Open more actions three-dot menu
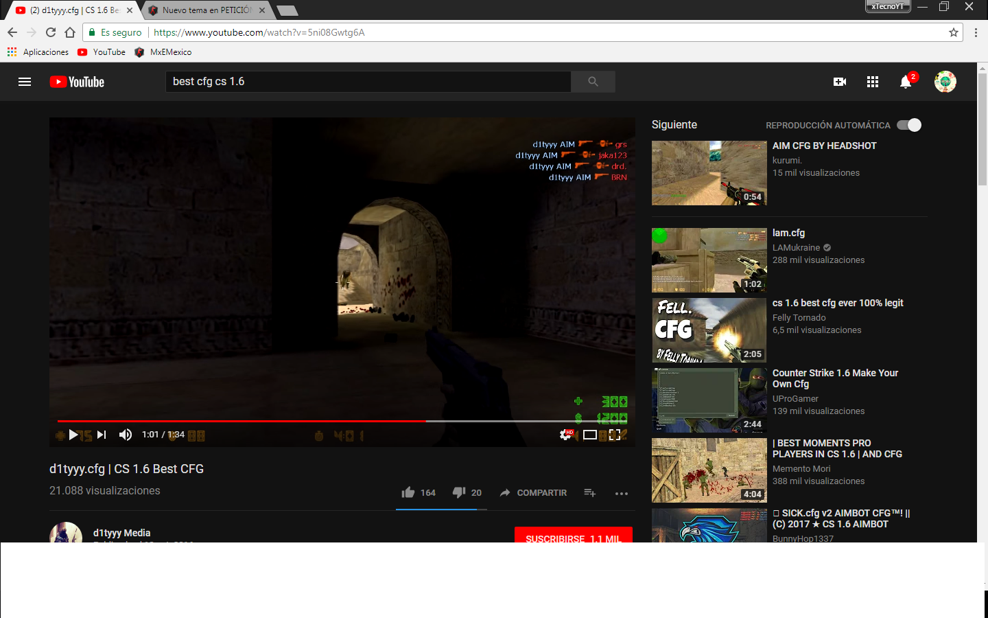 tap(622, 493)
